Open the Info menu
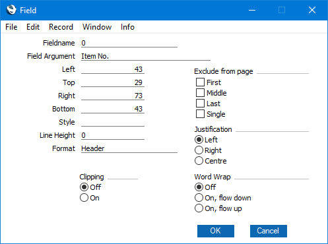Viewport: 328px width, 244px height. [x=127, y=27]
